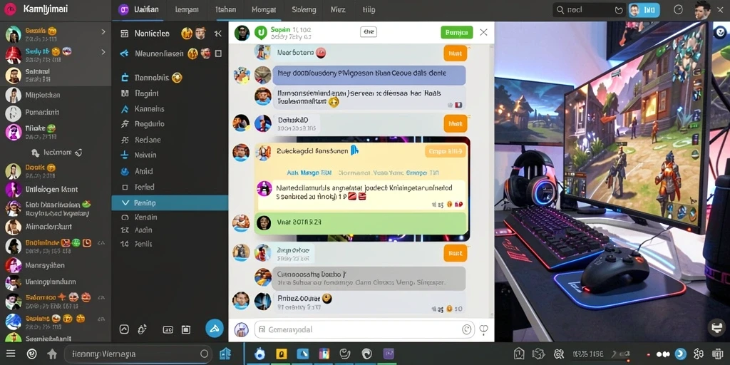The width and height of the screenshot is (730, 365).
Task: Click the avatar left of the message field
Action: (241, 329)
